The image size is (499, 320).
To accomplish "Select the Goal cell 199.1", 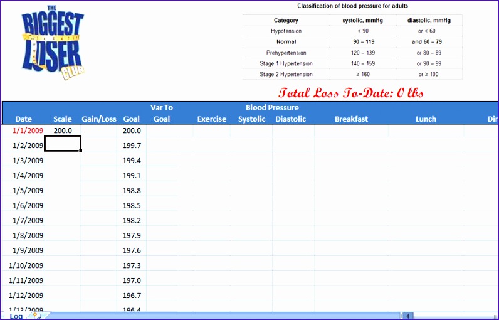I will tap(132, 175).
